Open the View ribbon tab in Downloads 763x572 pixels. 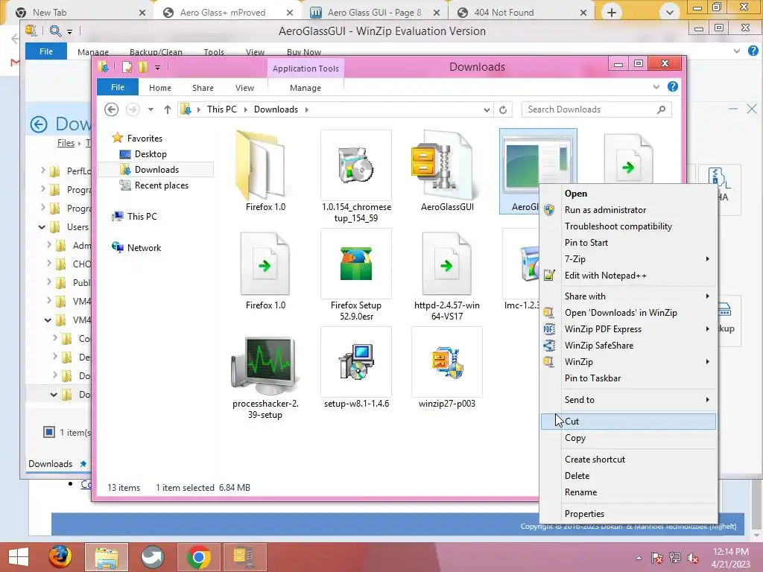[x=244, y=88]
